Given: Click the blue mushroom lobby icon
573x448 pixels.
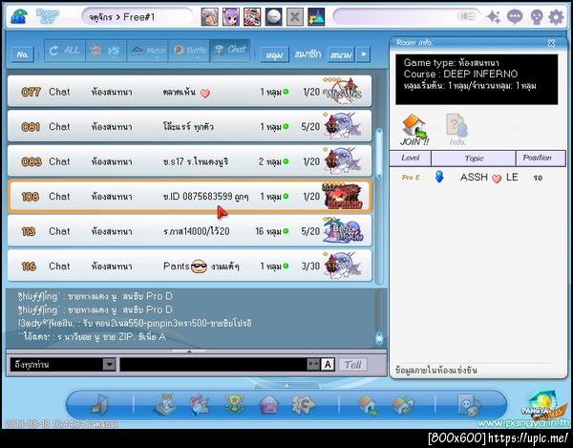Looking at the screenshot, I should tap(18, 17).
